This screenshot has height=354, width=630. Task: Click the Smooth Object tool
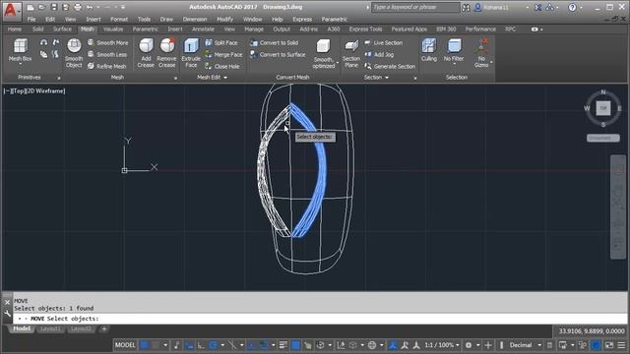click(74, 52)
